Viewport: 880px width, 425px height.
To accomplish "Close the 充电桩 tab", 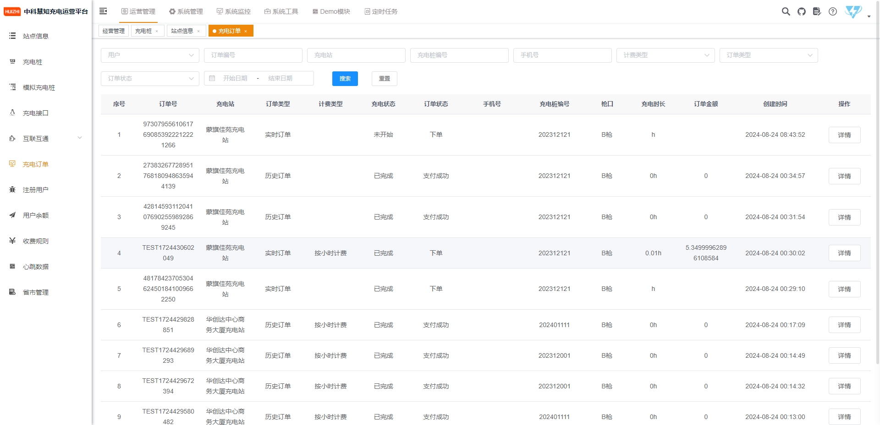I will pos(157,31).
